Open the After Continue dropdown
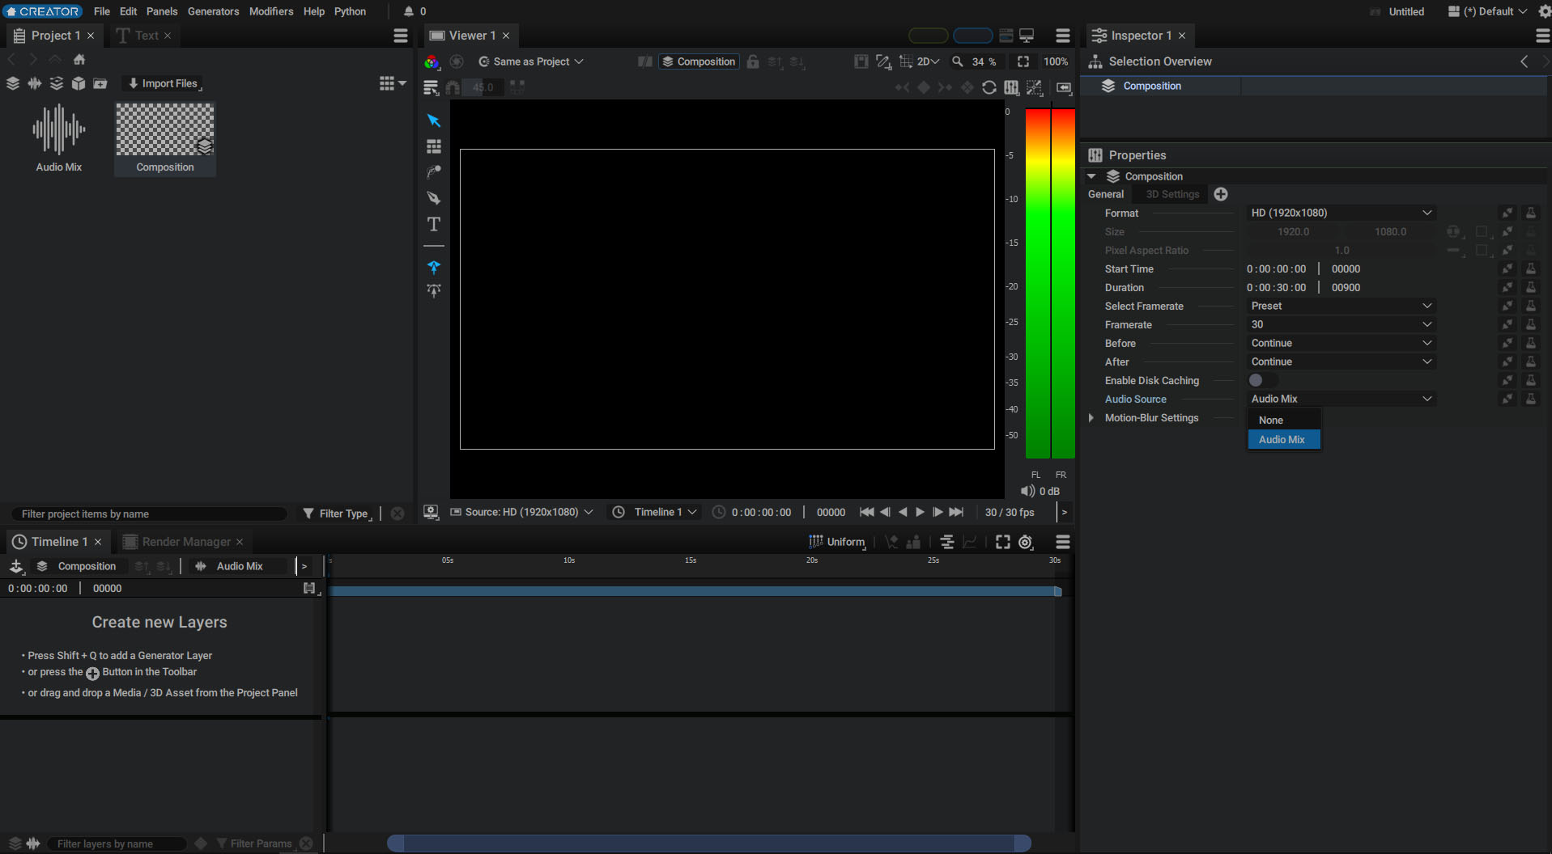 coord(1341,361)
